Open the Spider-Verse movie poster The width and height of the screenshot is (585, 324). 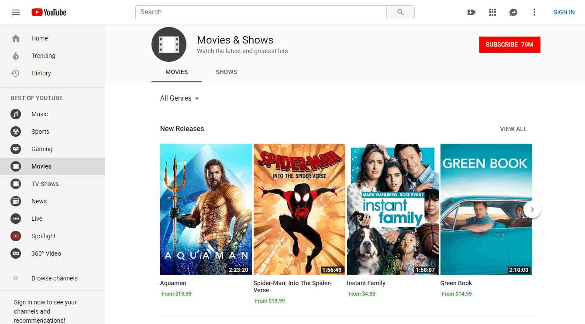[299, 209]
